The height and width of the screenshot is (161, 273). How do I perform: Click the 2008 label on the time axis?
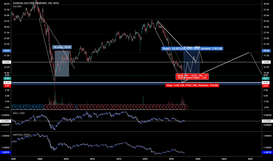click(x=40, y=159)
